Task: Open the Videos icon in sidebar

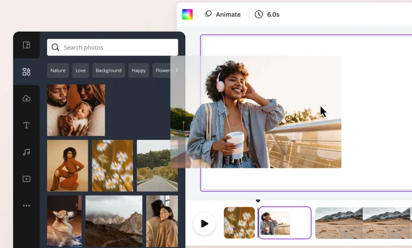Action: (26, 179)
